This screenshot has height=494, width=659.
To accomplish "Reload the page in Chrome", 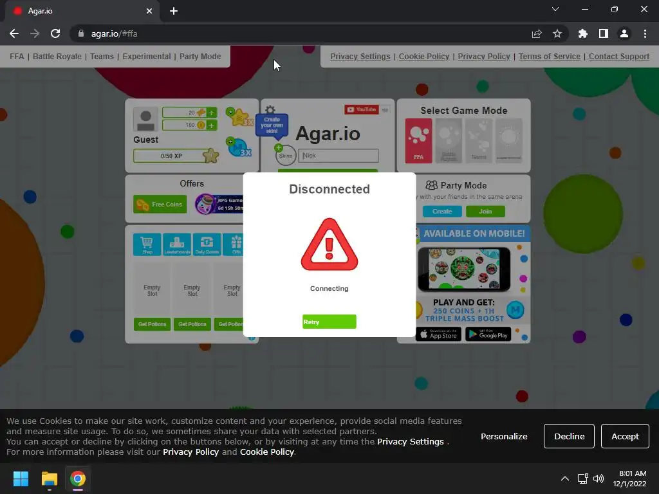I will (x=55, y=33).
